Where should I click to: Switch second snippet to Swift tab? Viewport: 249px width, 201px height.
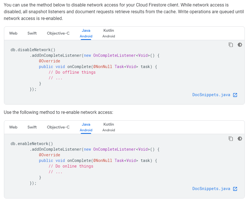(32, 127)
